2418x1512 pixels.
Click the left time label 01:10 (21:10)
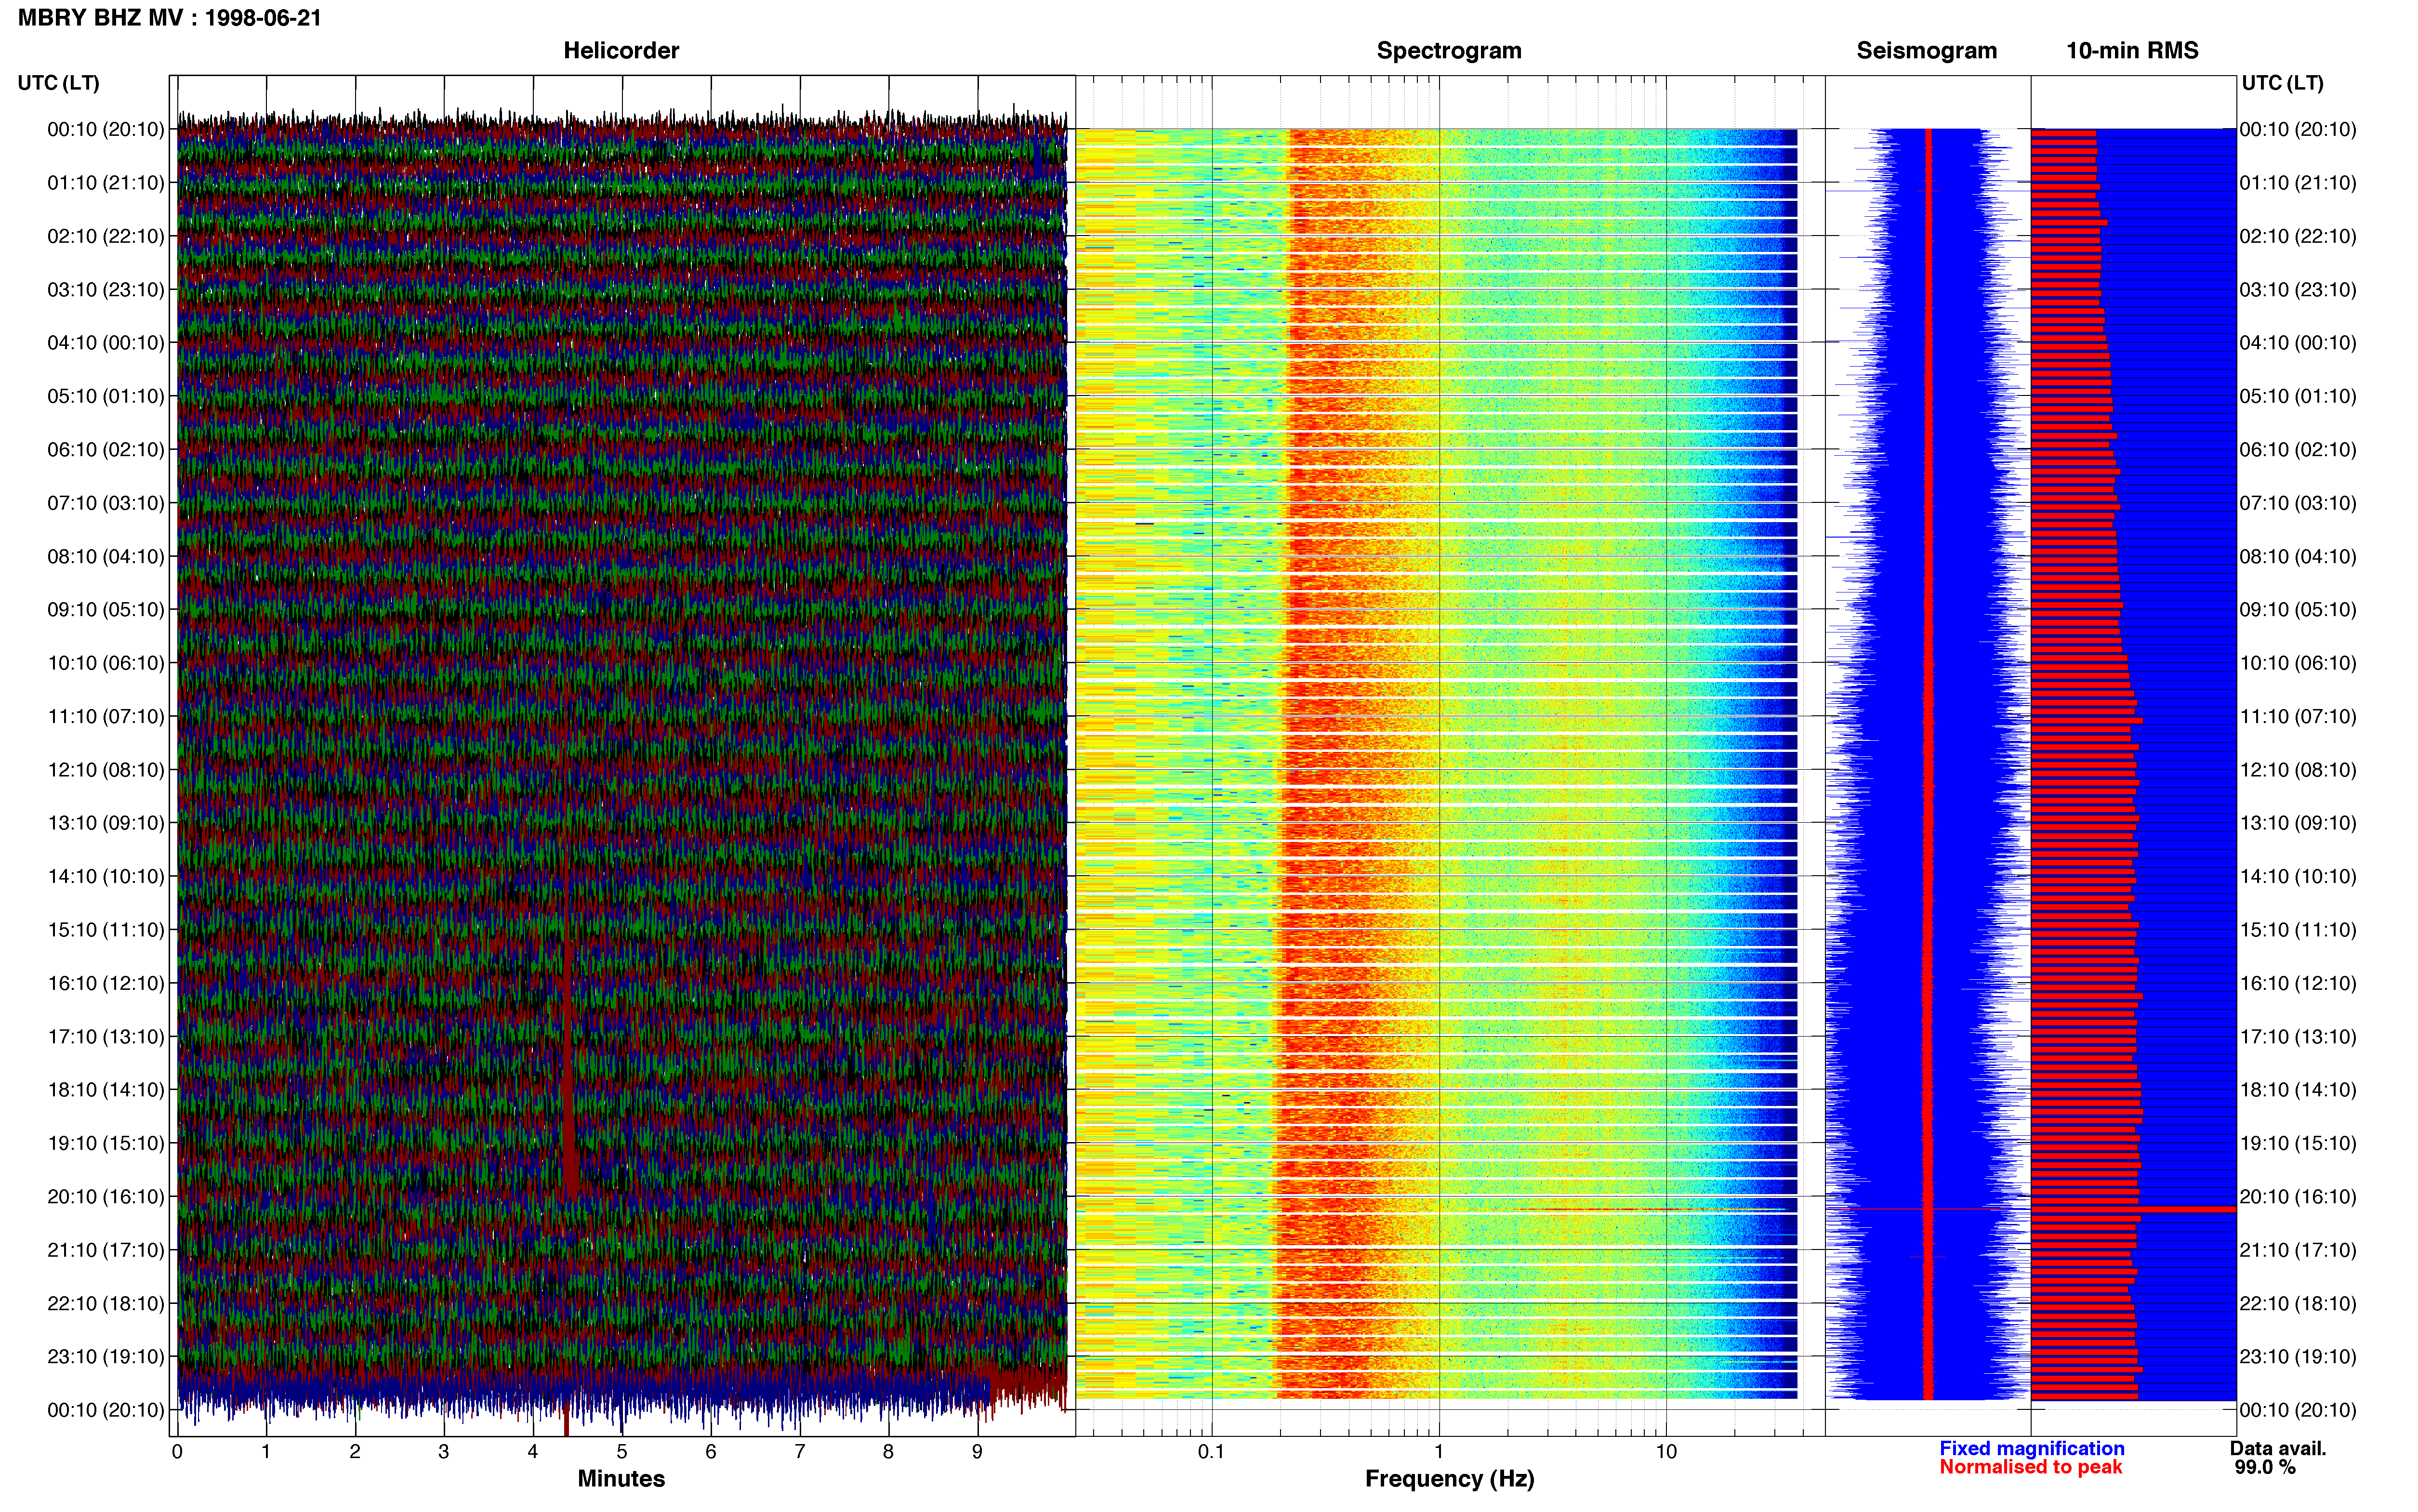pyautogui.click(x=106, y=183)
